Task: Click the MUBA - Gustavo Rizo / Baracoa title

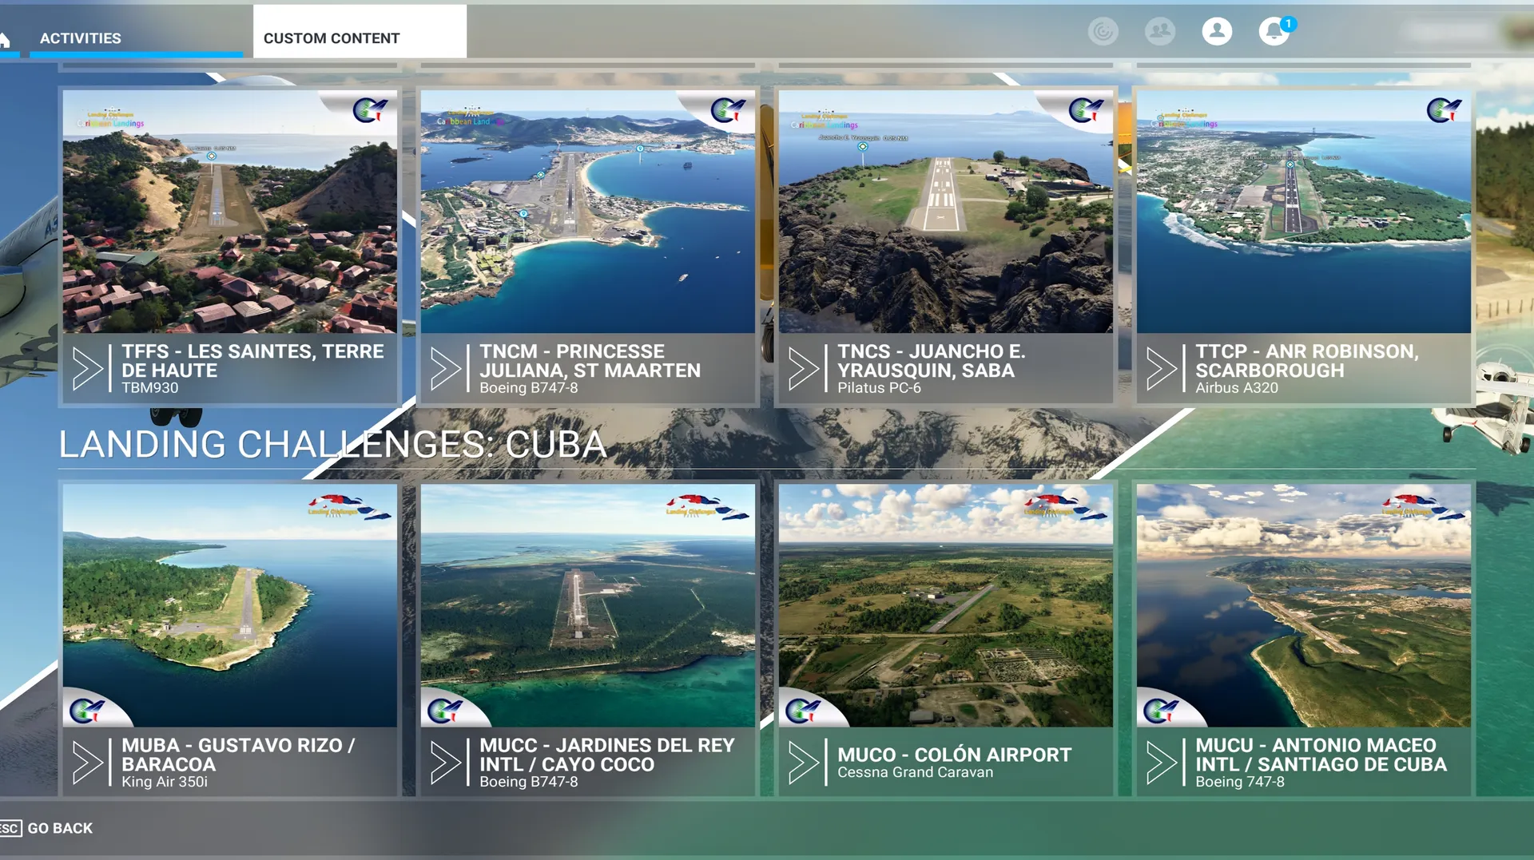Action: [x=238, y=755]
